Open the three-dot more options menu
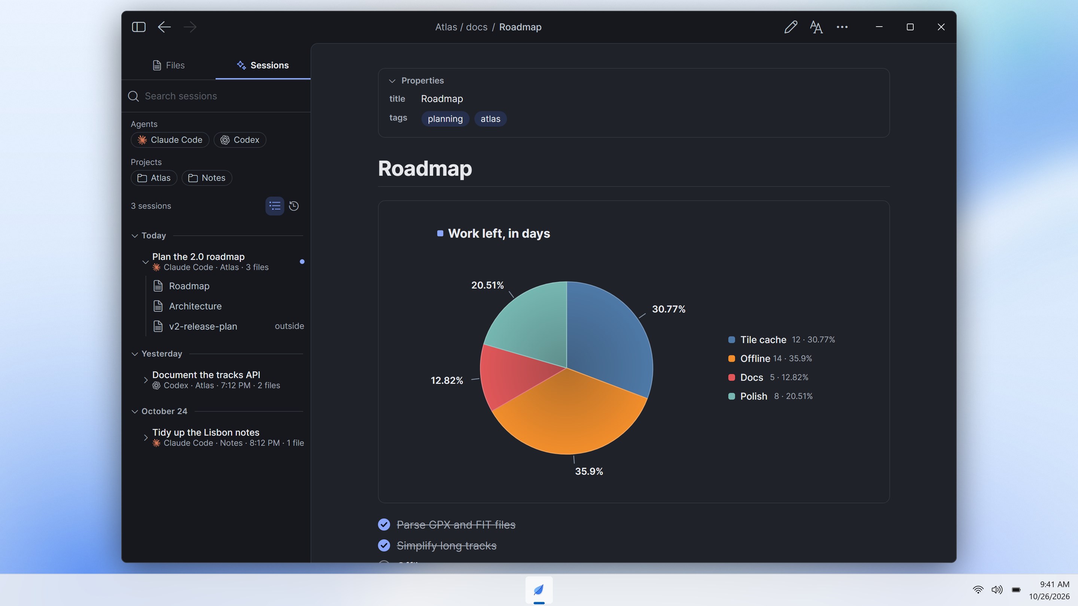 (842, 27)
